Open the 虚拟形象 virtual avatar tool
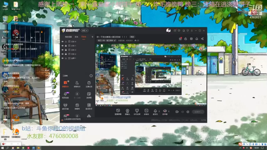This screenshot has height=150, width=267. (65, 106)
